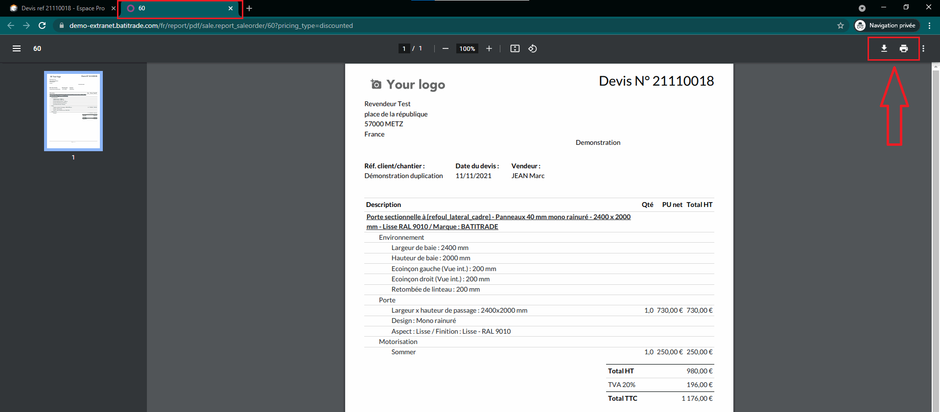
Task: Print the PDF document
Action: tap(904, 48)
